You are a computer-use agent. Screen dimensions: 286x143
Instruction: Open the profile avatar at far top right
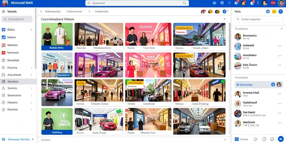tap(282, 3)
